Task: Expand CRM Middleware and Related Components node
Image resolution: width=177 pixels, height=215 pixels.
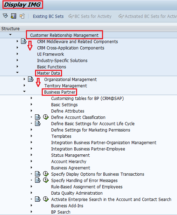Action: [x=17, y=41]
